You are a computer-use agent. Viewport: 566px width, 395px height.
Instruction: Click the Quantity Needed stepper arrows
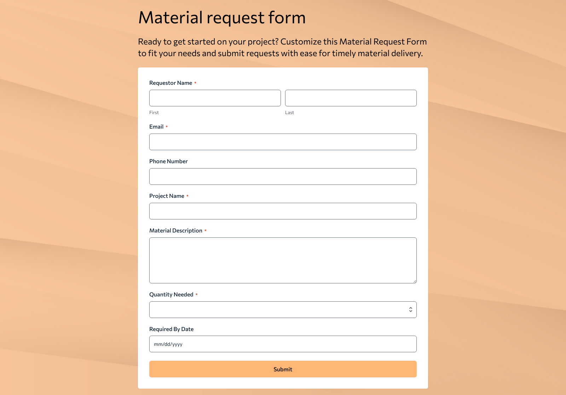pyautogui.click(x=410, y=309)
